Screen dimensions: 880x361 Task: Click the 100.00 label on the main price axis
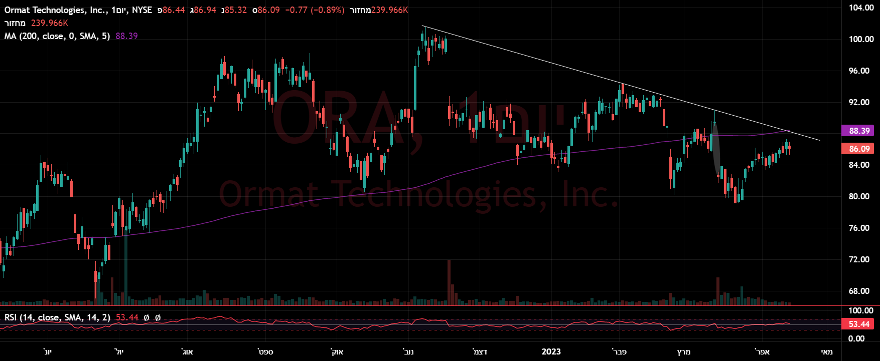point(861,39)
